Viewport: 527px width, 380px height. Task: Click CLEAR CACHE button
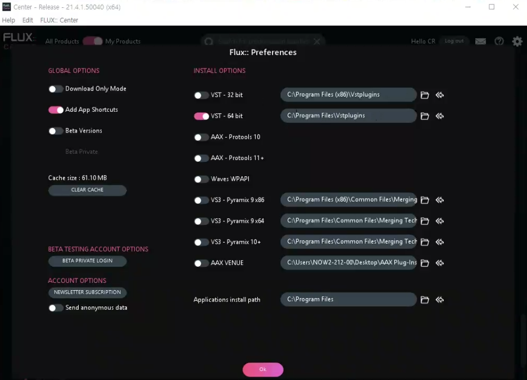point(88,190)
